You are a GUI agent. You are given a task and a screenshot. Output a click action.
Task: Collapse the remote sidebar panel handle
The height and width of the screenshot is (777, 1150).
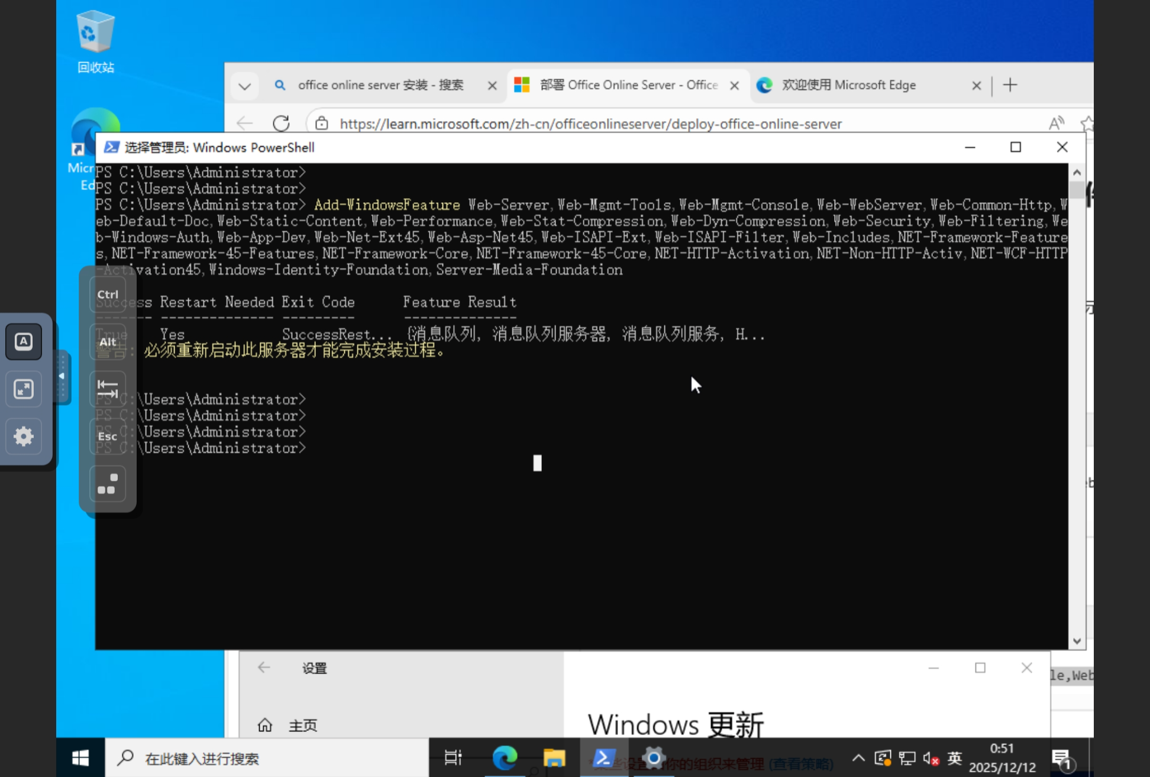tap(62, 377)
